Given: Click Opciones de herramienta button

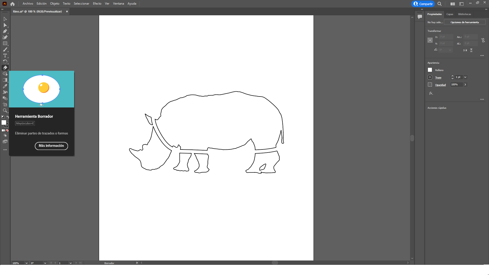Looking at the screenshot, I should 465,22.
